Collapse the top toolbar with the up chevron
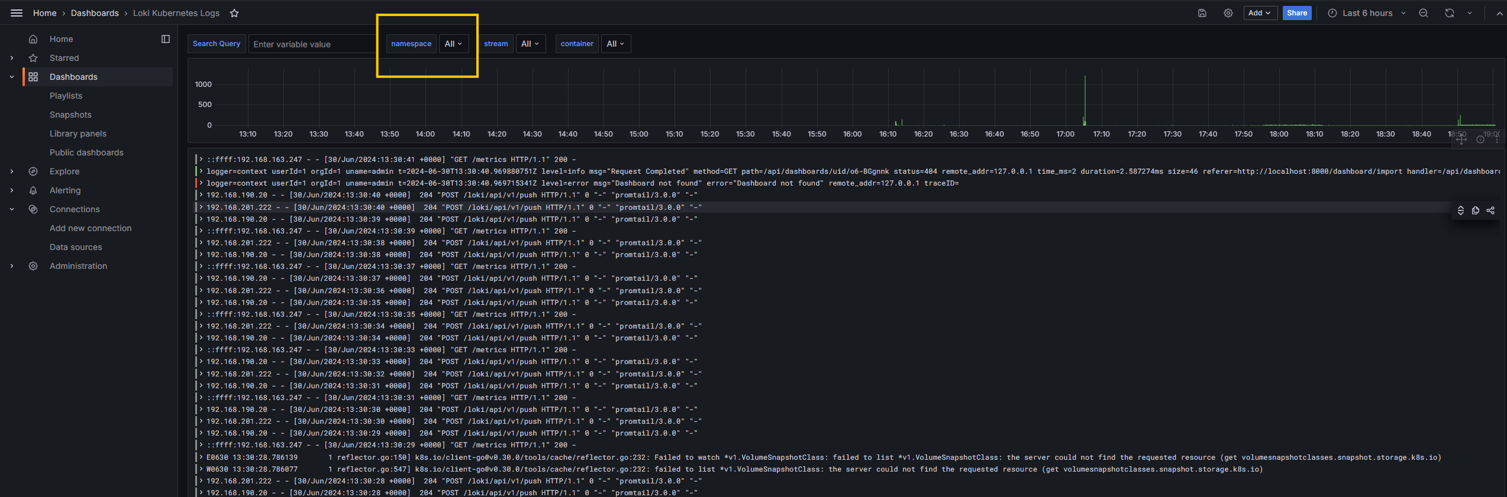This screenshot has width=1507, height=497. coord(1499,13)
